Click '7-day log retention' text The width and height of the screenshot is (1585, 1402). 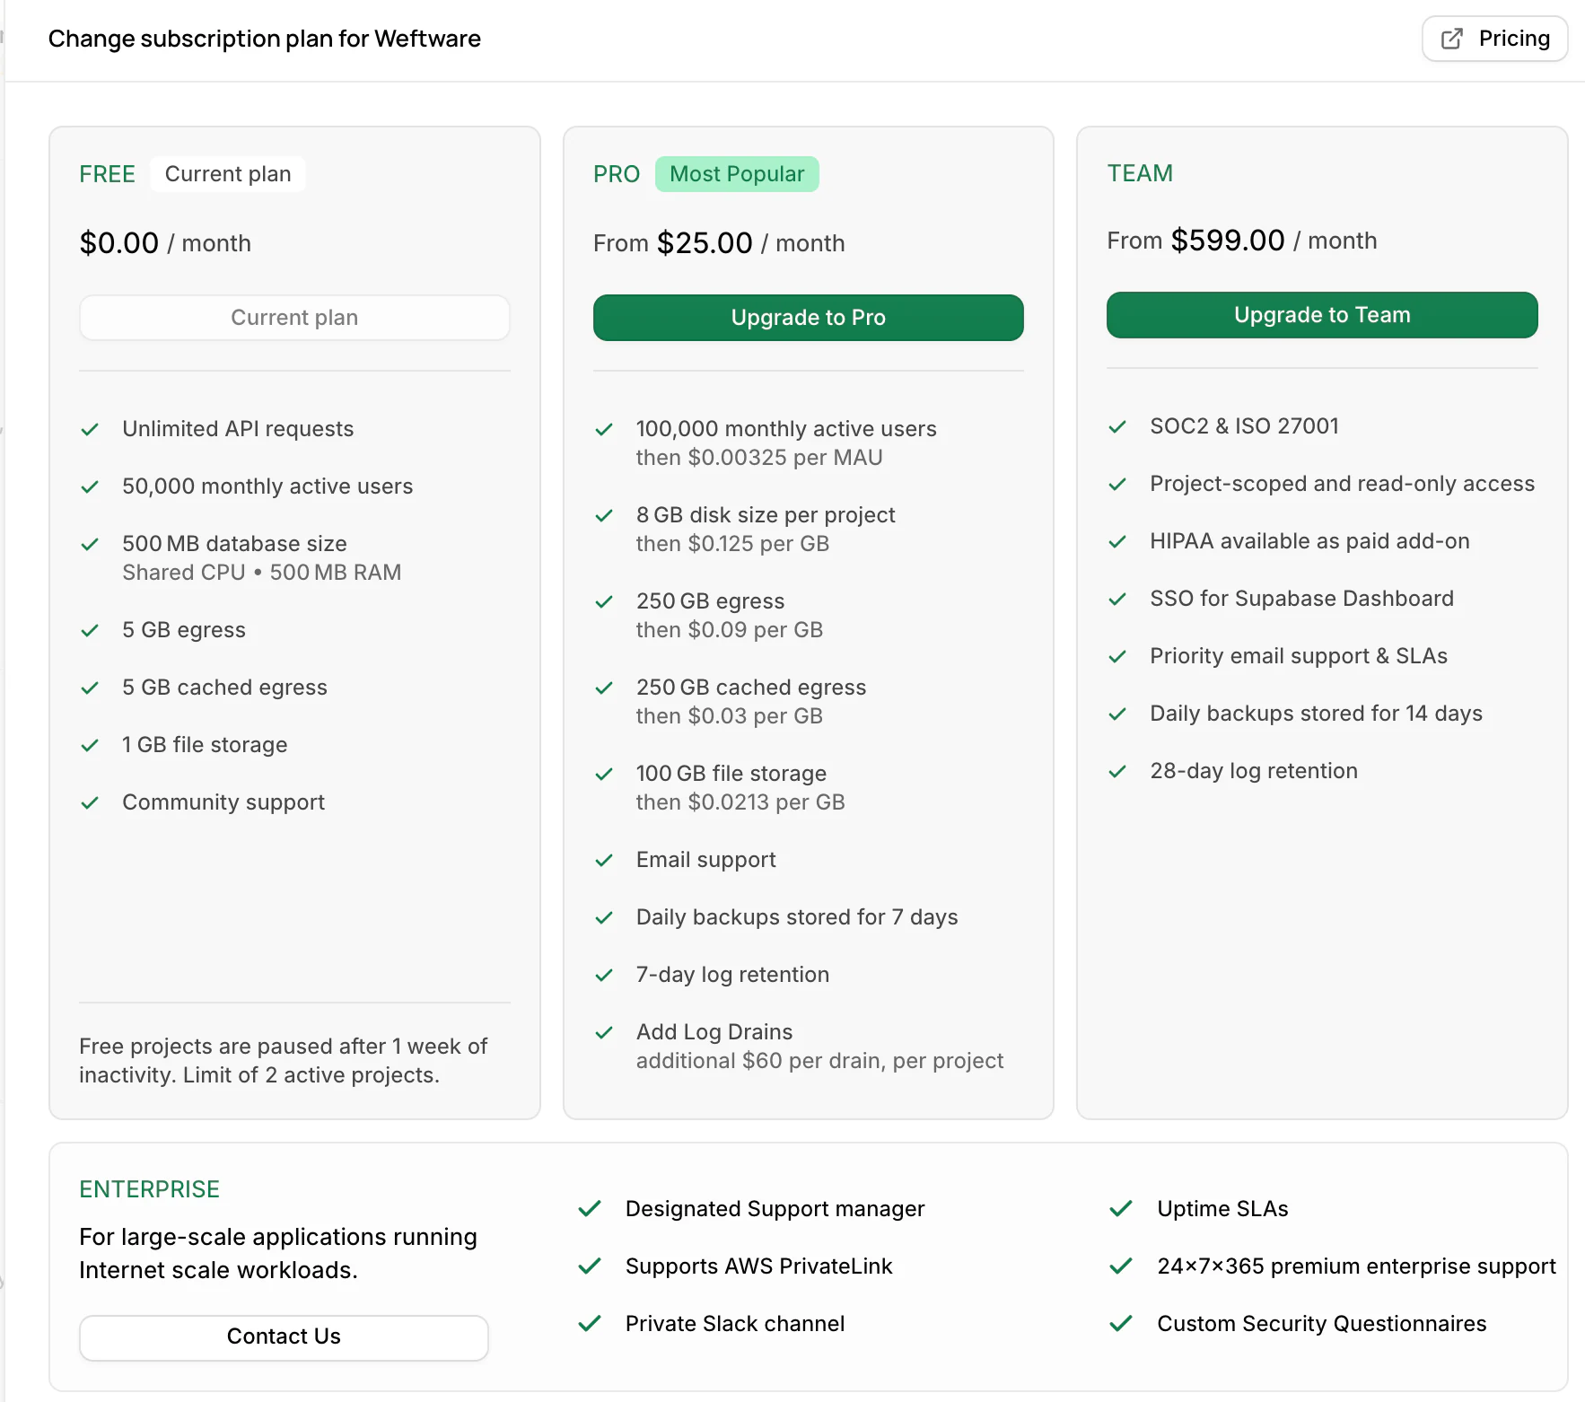coord(732,975)
